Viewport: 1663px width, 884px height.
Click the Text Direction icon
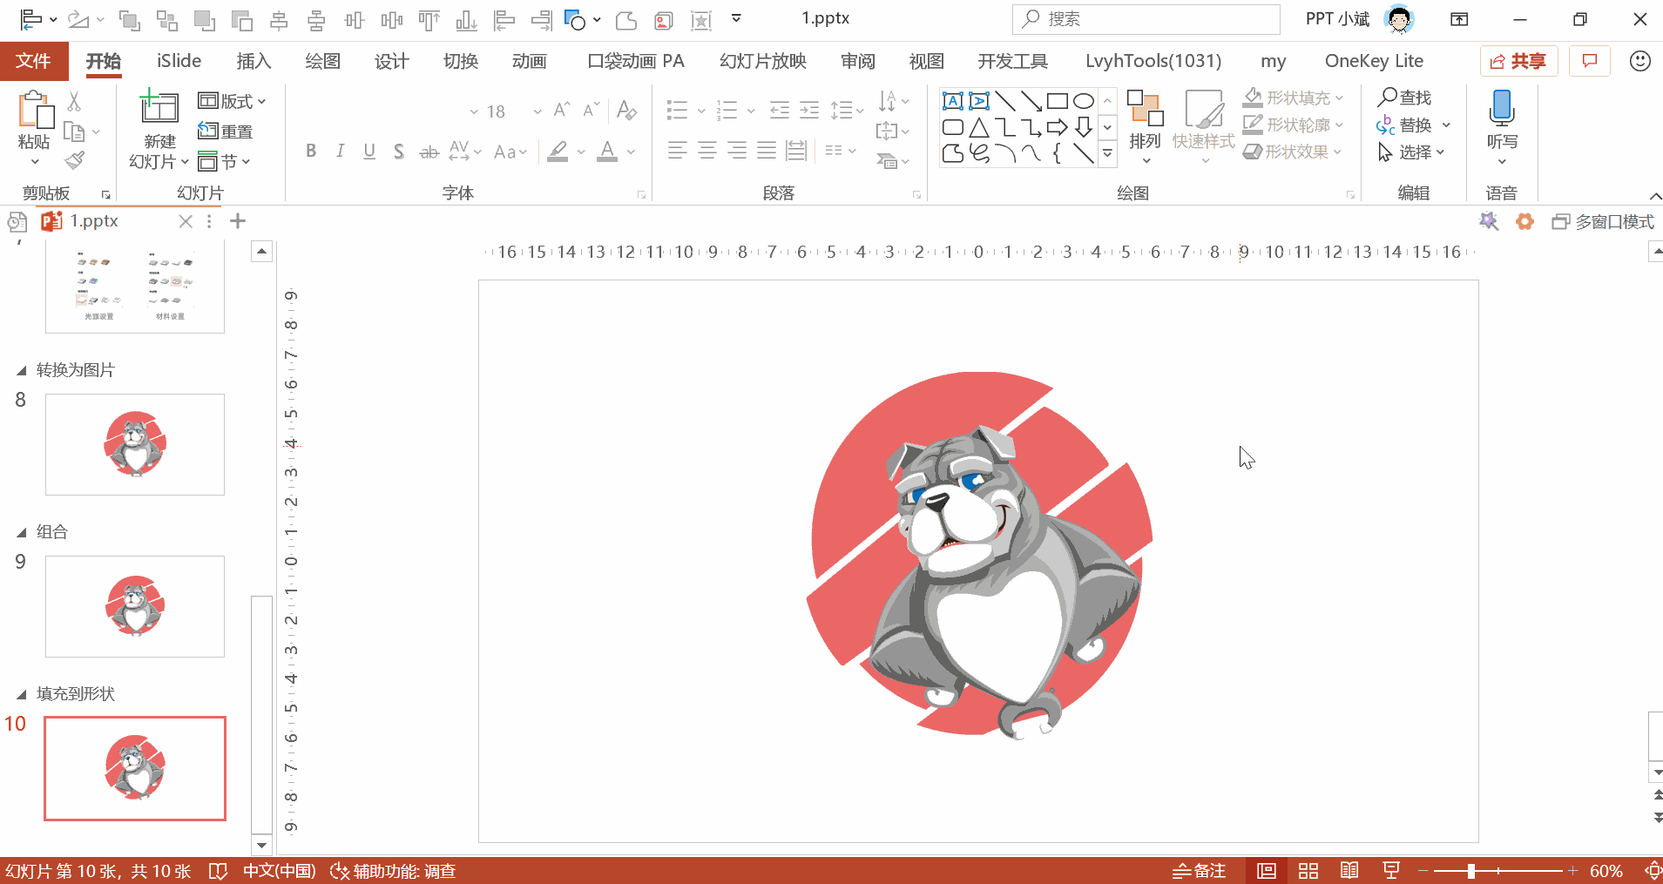[x=893, y=101]
